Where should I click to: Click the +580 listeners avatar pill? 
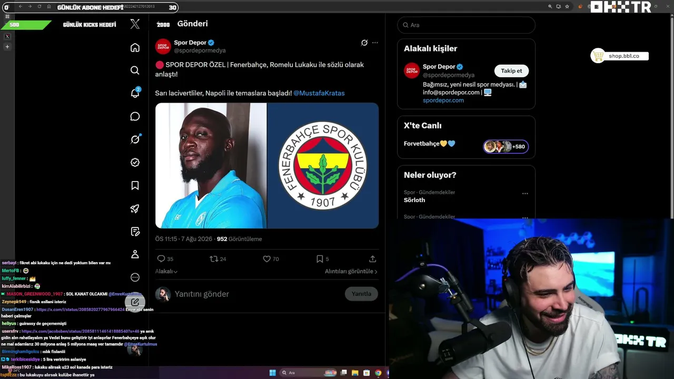pyautogui.click(x=506, y=146)
